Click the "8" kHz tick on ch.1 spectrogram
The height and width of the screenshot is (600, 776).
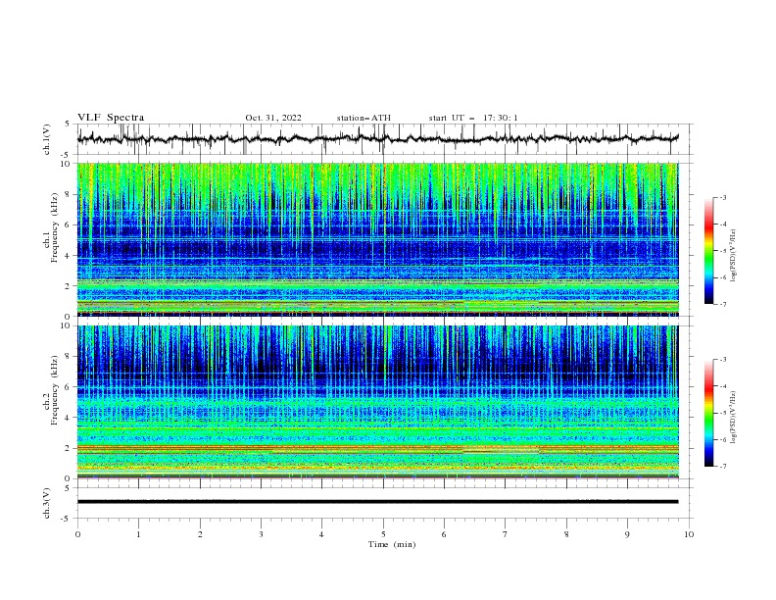click(x=69, y=194)
